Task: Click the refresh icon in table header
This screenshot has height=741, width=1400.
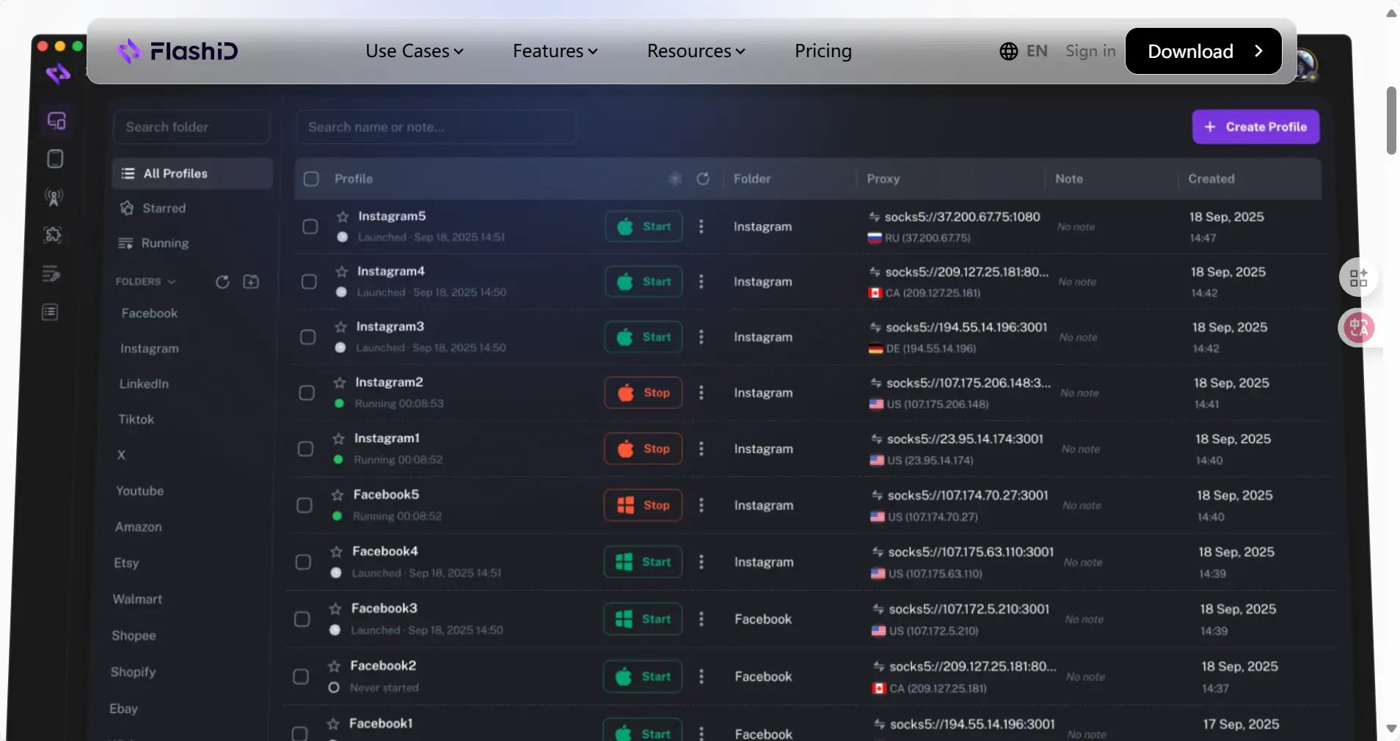Action: pyautogui.click(x=703, y=179)
